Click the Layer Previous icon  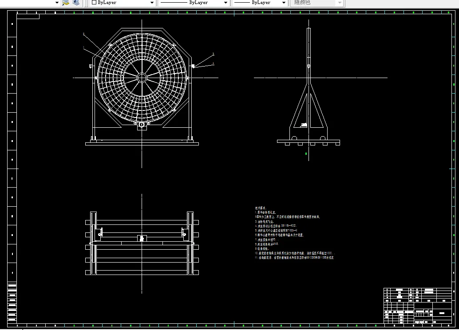point(76,3)
